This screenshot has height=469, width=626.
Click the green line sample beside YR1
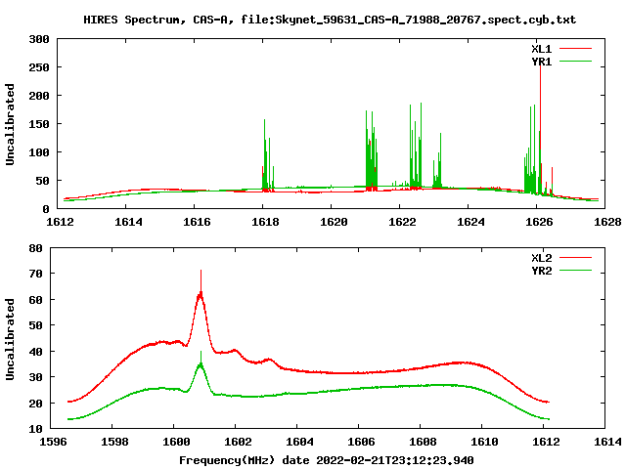point(575,62)
